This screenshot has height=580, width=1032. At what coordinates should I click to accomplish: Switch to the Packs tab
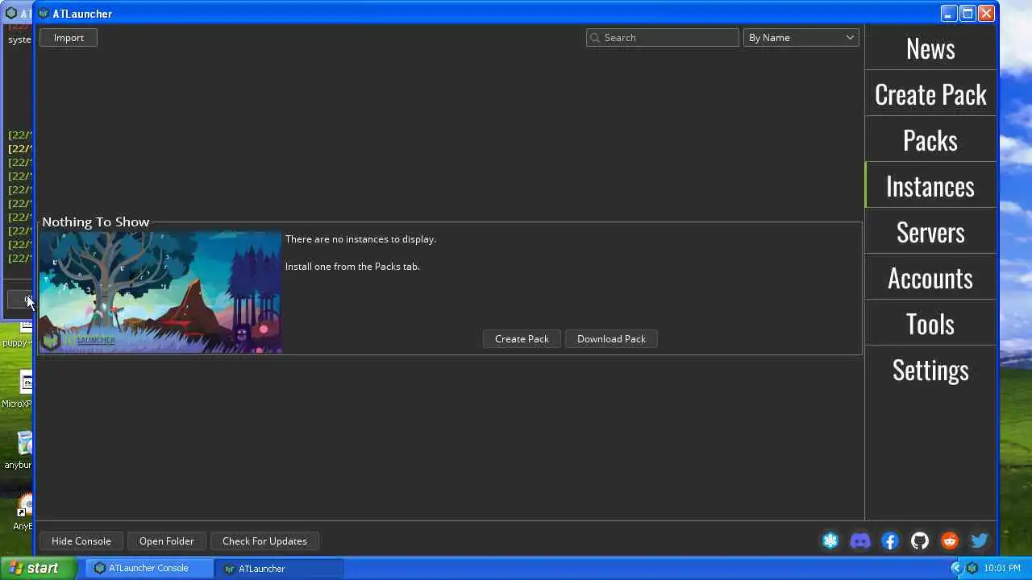tap(930, 140)
